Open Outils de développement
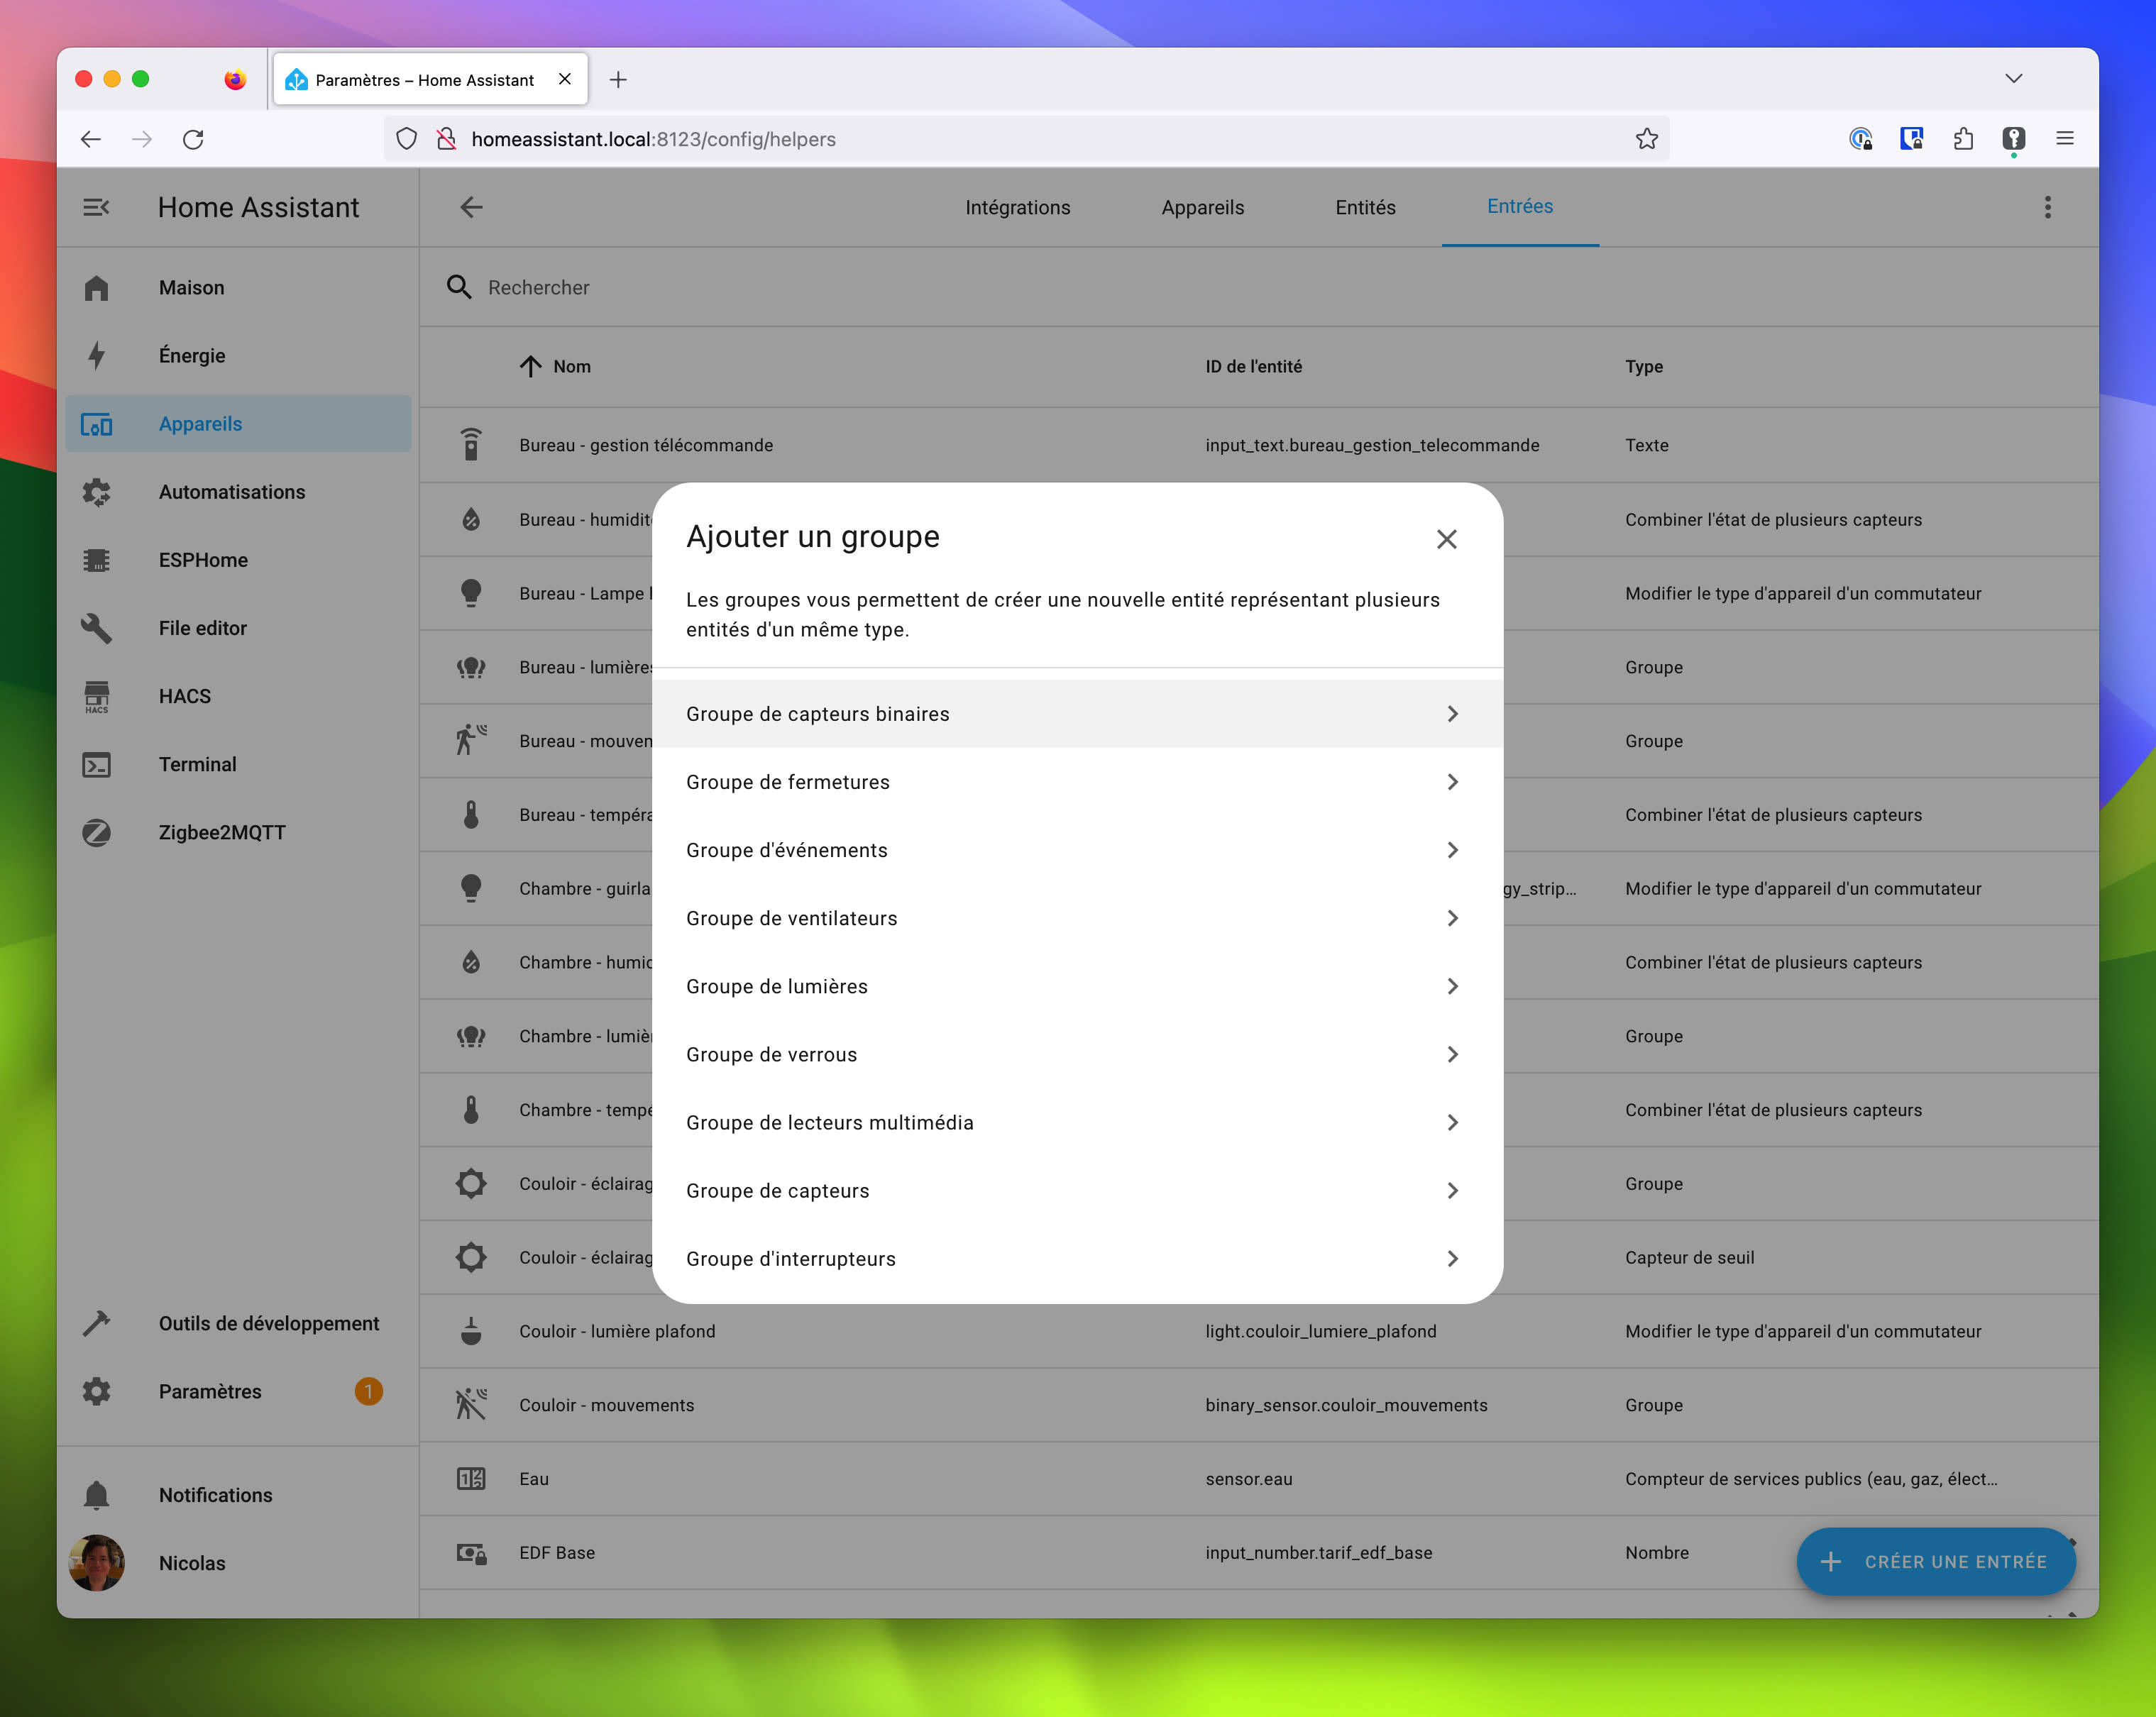 tap(269, 1323)
